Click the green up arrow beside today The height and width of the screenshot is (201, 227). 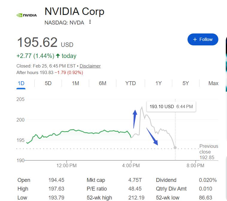[x=58, y=56]
